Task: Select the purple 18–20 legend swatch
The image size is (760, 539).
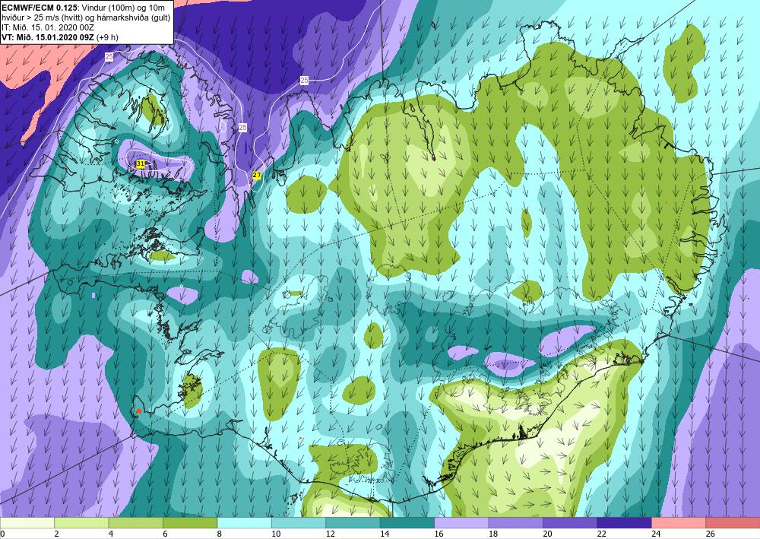Action: [x=516, y=523]
